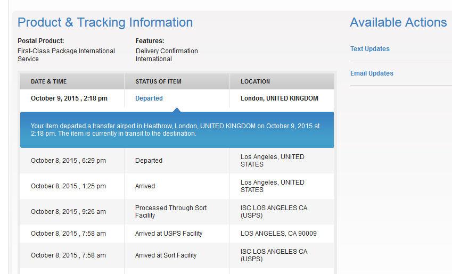Click the blue Heathrow transit detail box
Viewport: 452px width, 274px height.
177,130
